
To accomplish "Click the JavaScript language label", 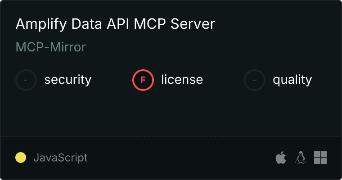I will tap(60, 158).
